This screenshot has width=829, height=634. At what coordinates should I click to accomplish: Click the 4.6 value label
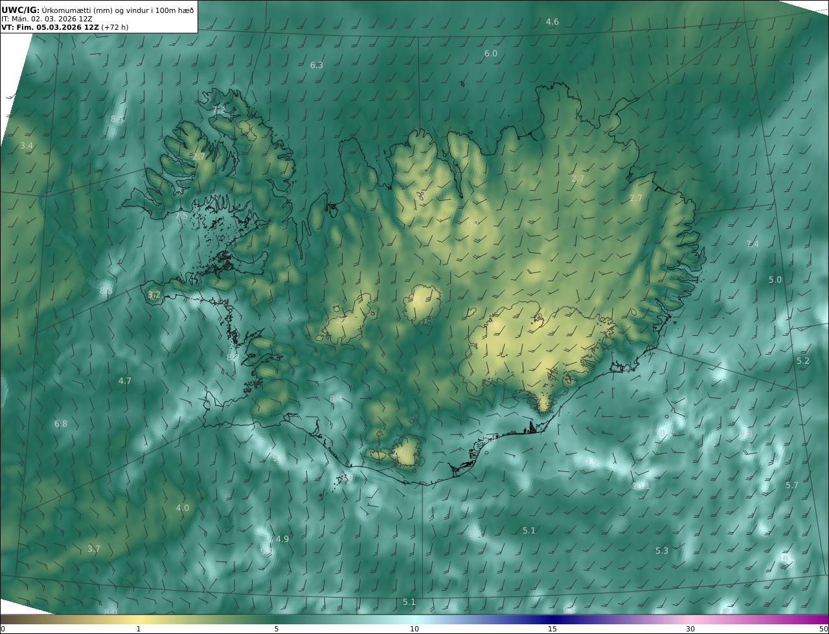pyautogui.click(x=552, y=22)
